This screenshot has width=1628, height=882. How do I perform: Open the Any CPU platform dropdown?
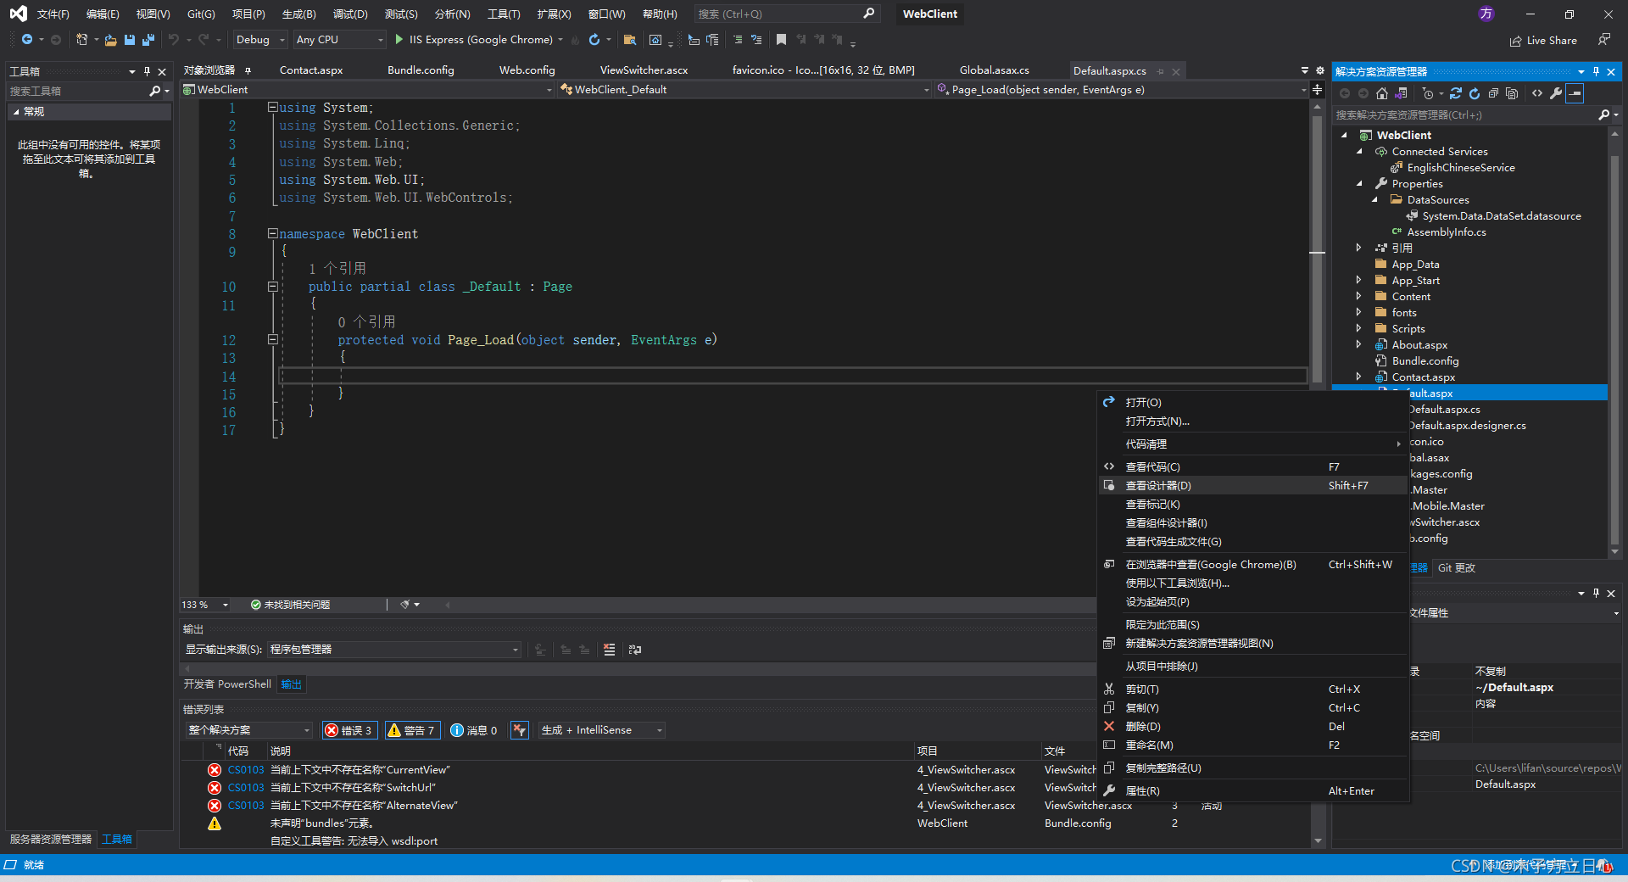point(339,40)
